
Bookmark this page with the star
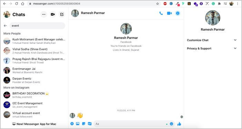(x=158, y=3)
